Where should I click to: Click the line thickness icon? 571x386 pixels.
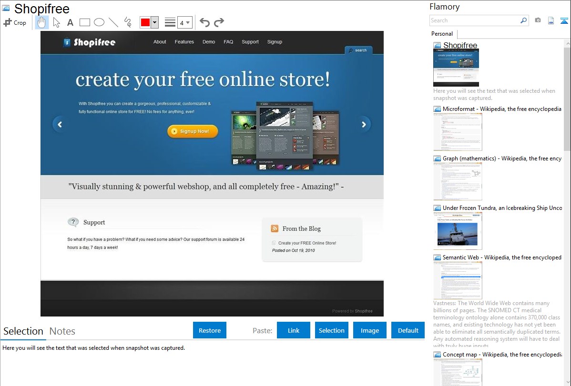(170, 22)
